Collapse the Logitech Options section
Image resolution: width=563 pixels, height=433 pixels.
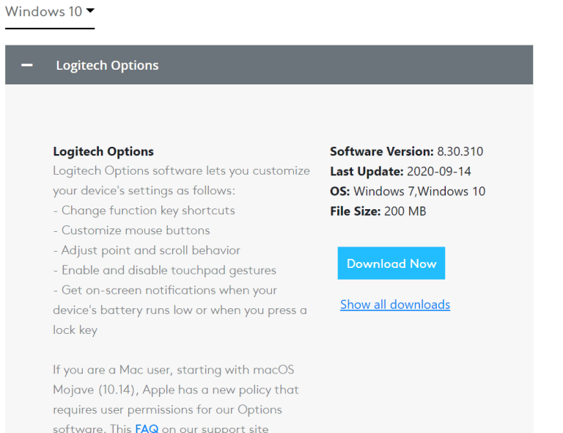point(27,65)
